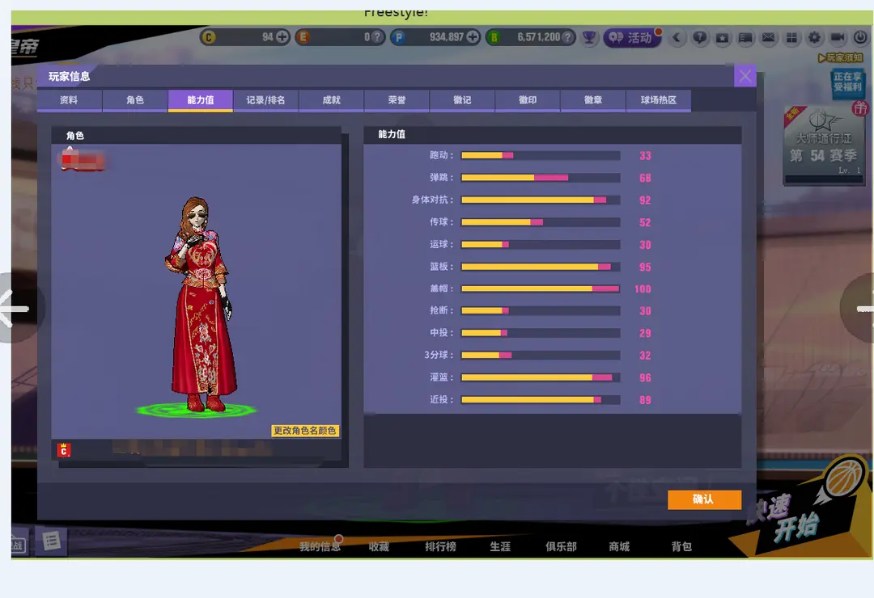The image size is (874, 598).
Task: Click the B currency icon
Action: (494, 37)
